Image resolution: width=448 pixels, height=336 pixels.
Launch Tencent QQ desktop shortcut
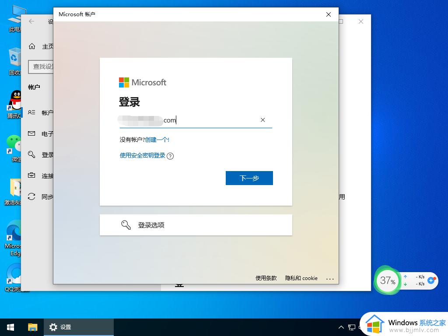tap(14, 105)
